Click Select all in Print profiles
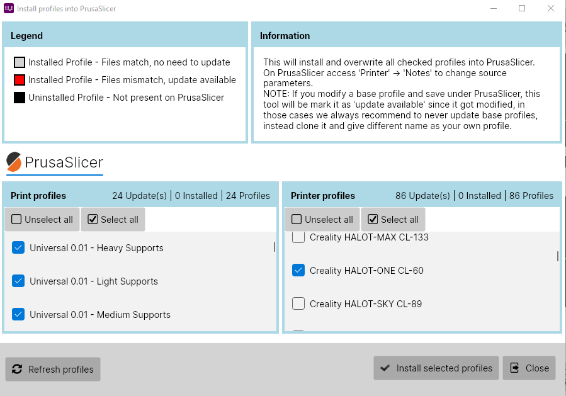Viewport: 566px width, 396px height. click(113, 219)
